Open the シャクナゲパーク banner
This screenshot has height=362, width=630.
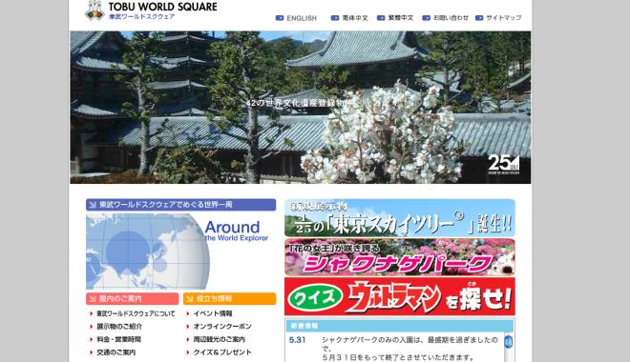click(x=400, y=257)
